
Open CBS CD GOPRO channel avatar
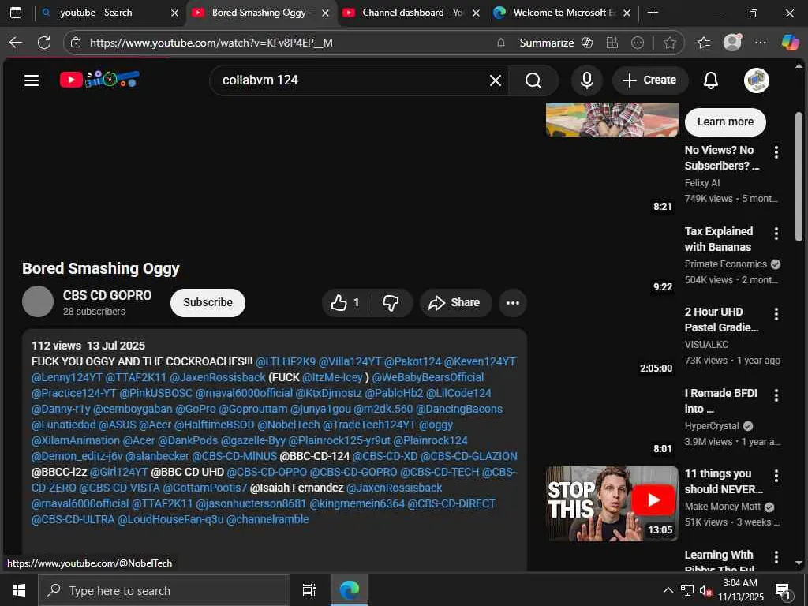(38, 301)
